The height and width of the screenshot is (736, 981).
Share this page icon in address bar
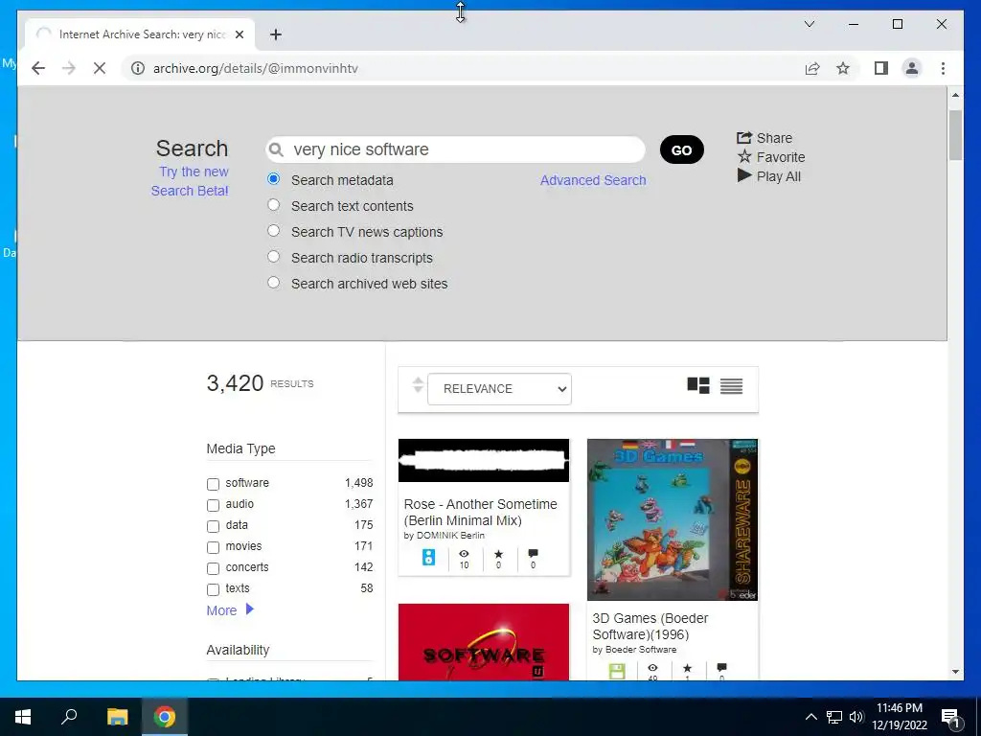tap(812, 68)
